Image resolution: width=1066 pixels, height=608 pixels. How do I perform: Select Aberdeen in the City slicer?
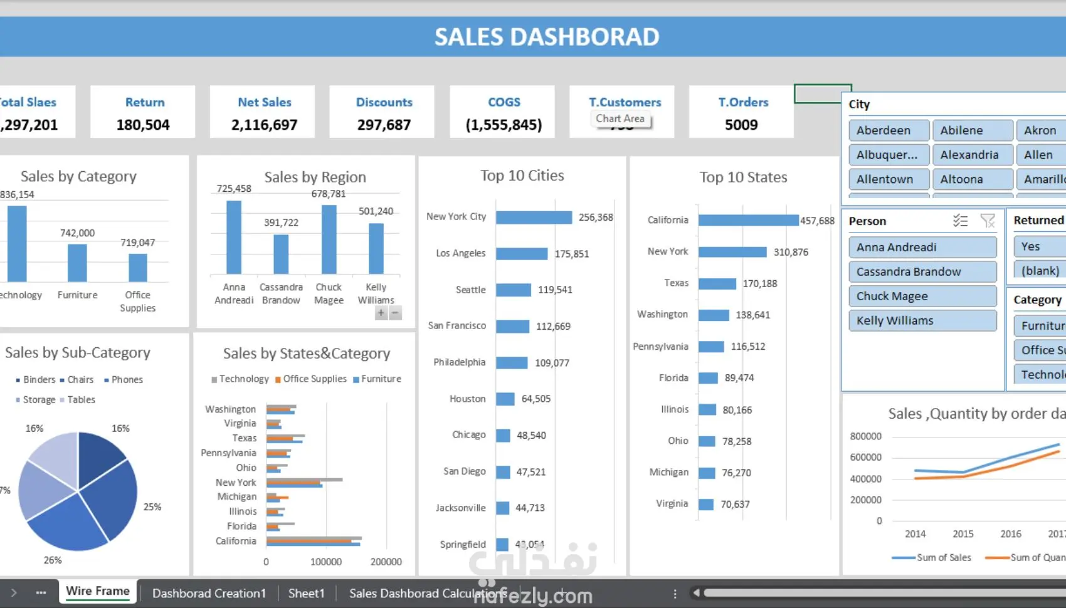tap(889, 130)
